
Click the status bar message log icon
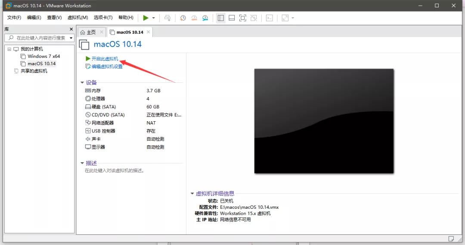tap(451, 239)
